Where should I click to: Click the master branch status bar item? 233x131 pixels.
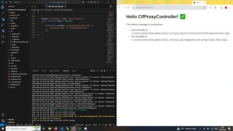point(9,125)
